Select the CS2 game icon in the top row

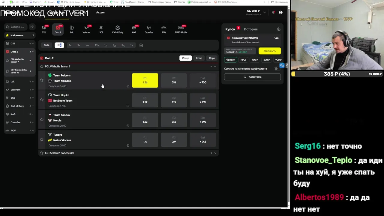point(44,29)
